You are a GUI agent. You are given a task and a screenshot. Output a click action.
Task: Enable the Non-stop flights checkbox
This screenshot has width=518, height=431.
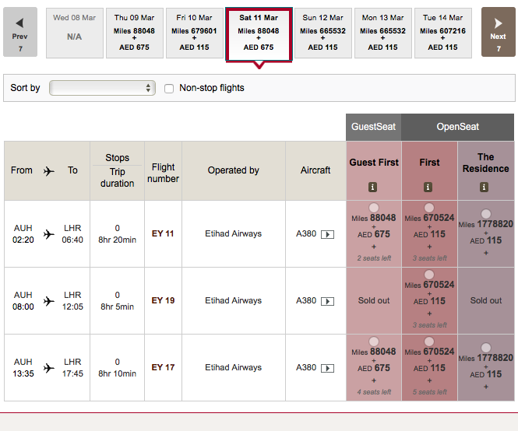point(169,89)
